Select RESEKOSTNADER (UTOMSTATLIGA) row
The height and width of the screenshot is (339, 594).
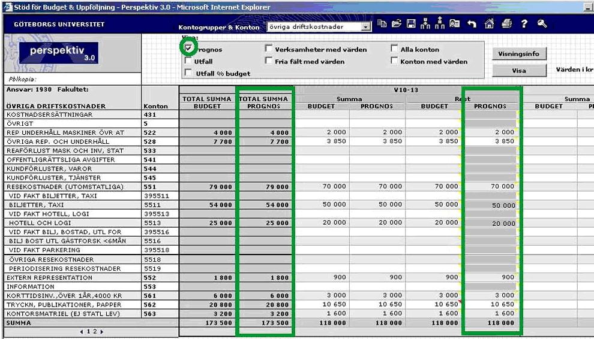pos(65,187)
